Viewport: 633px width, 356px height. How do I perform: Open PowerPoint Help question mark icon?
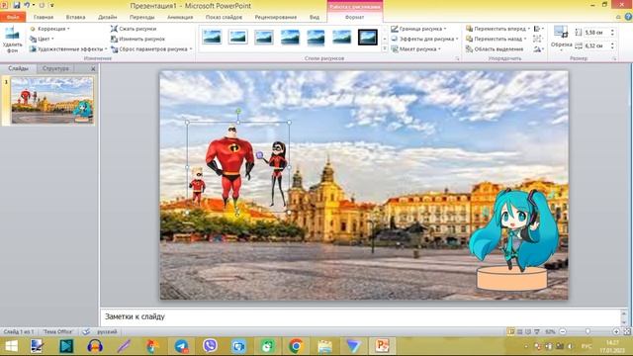[x=628, y=17]
